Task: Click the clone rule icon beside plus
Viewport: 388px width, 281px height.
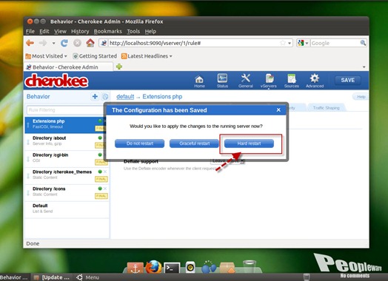Action: click(105, 96)
